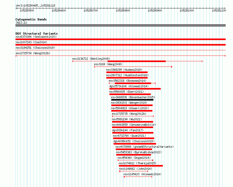Click the red bar under dgv6098n152
233x187 pixels.
point(135,144)
